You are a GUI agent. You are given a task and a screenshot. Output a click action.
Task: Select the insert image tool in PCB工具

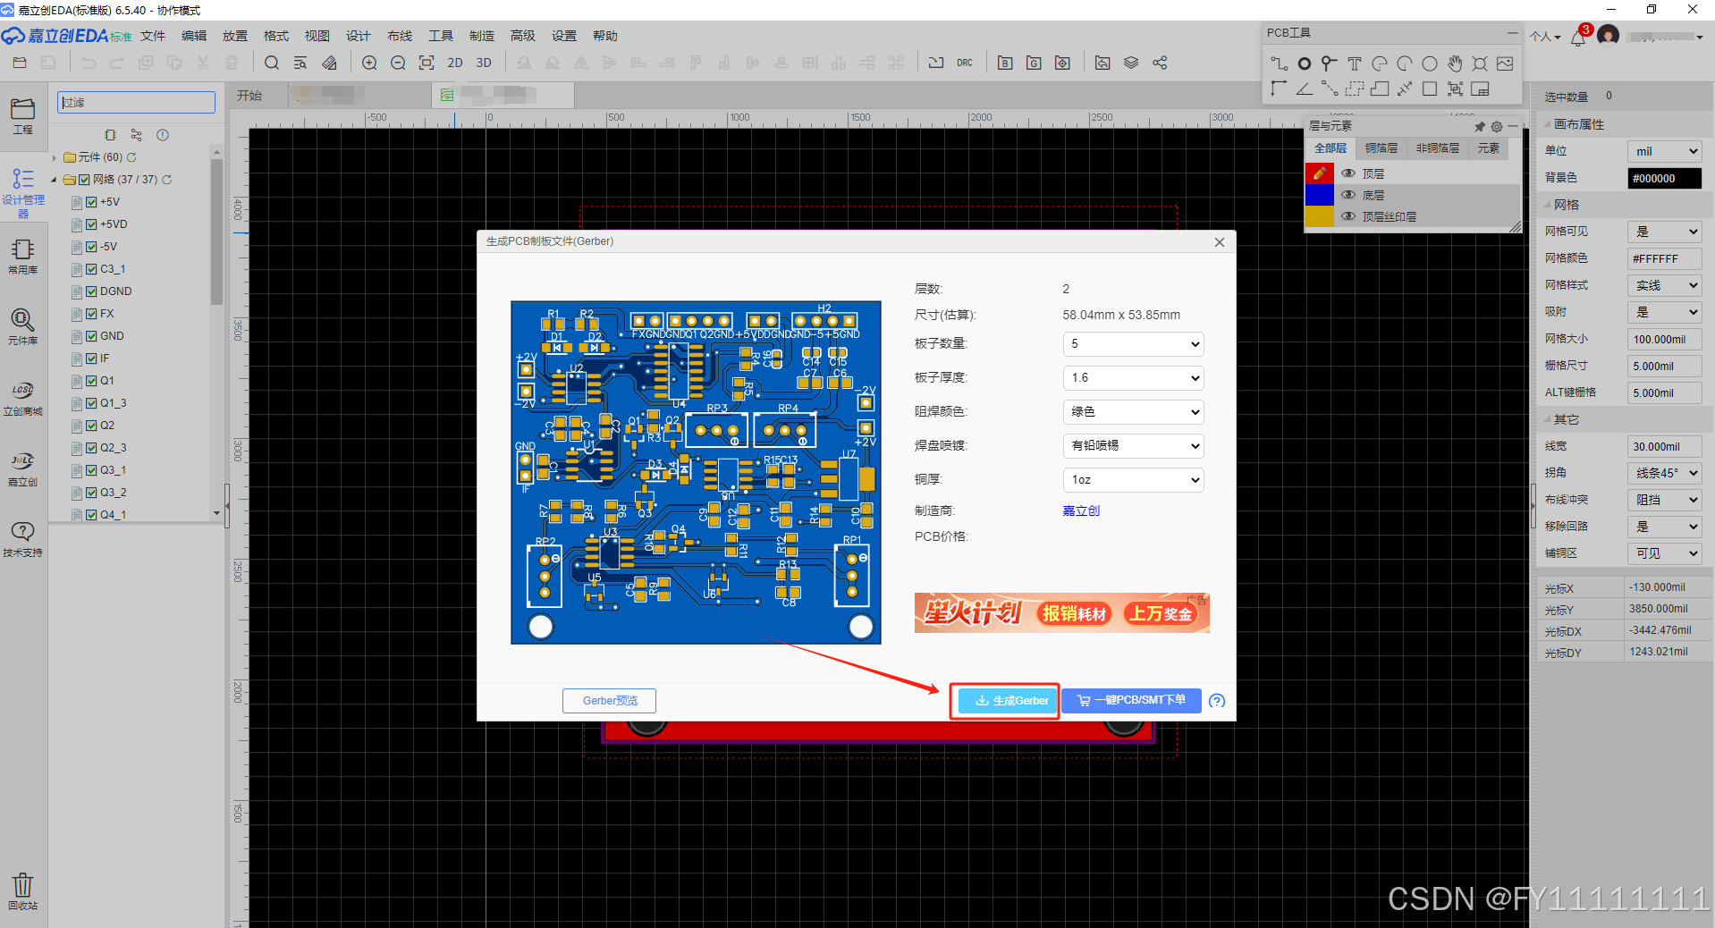pos(1505,63)
